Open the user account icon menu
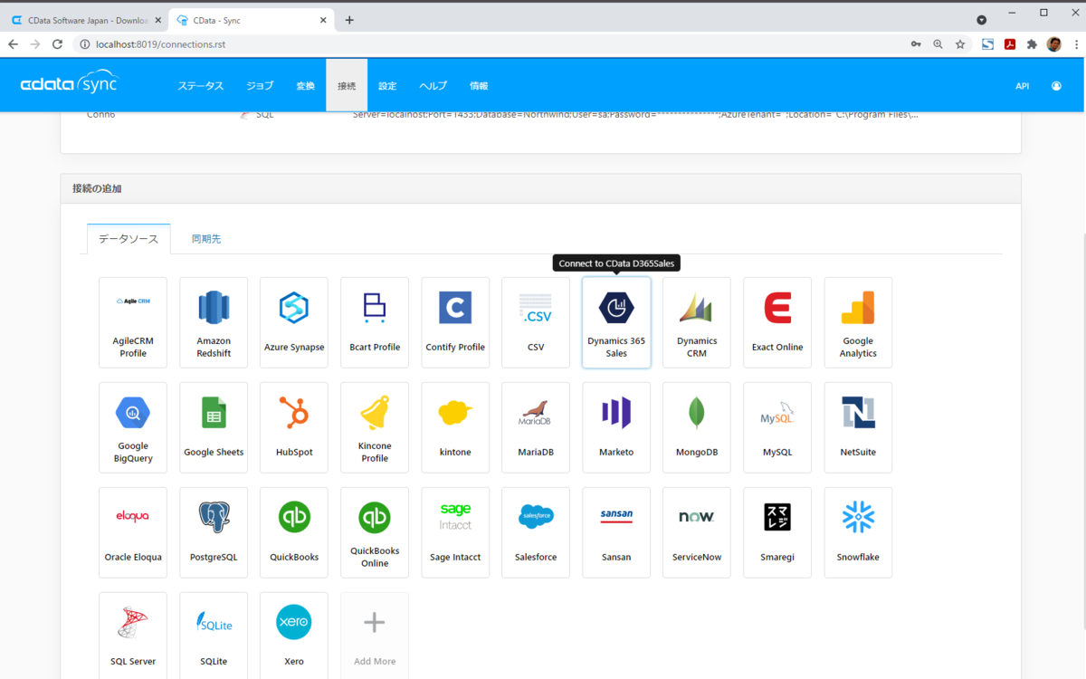Image resolution: width=1086 pixels, height=679 pixels. pyautogui.click(x=1056, y=86)
